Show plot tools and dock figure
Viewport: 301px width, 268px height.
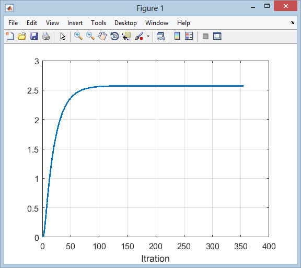tap(217, 36)
